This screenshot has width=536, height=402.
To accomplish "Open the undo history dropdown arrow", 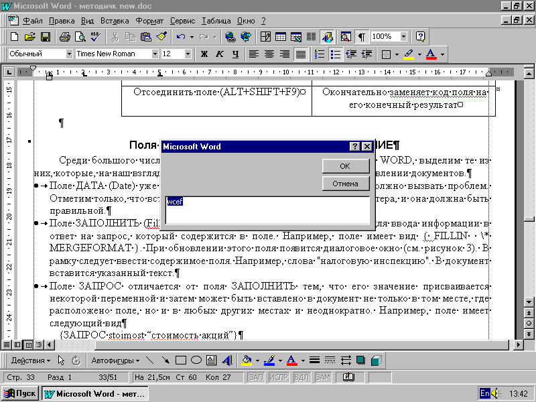I will 192,37.
